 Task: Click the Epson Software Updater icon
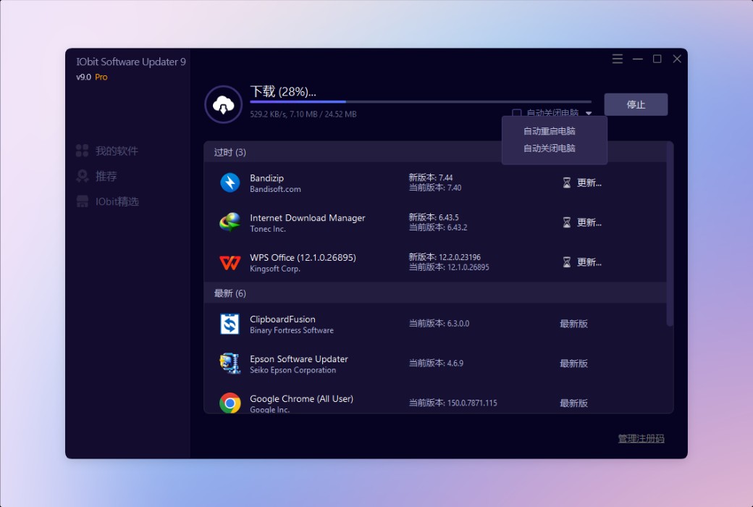230,364
